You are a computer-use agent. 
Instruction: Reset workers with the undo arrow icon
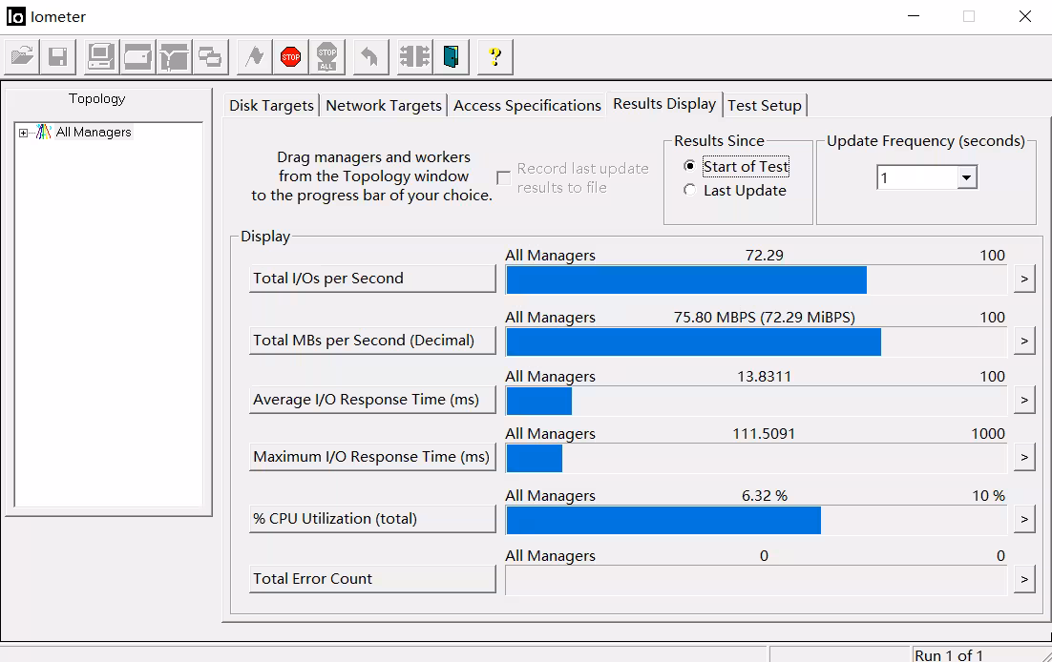tap(370, 56)
